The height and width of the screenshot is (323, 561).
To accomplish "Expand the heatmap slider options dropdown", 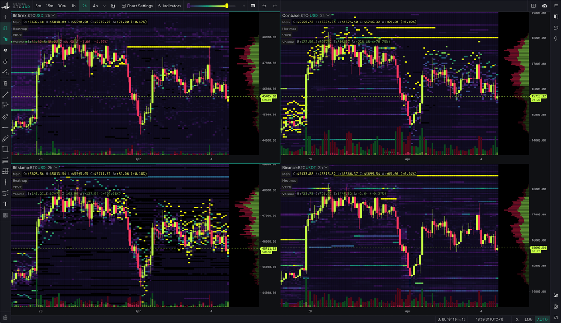I will 245,6.
